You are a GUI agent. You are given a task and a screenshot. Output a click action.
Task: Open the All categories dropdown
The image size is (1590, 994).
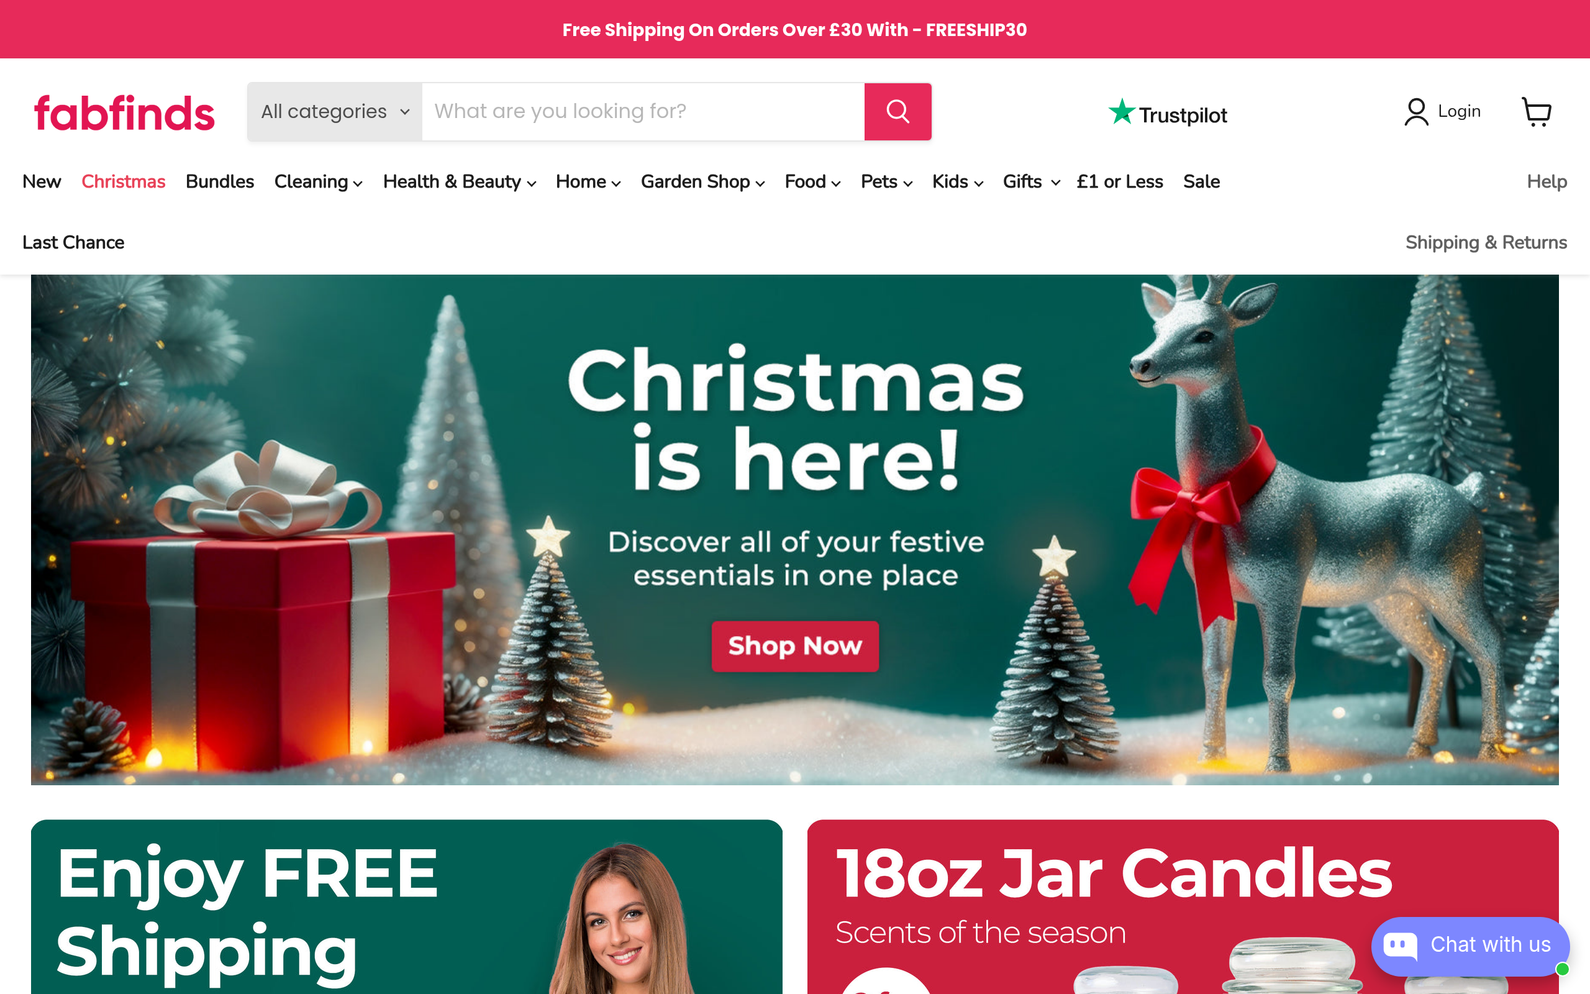(x=335, y=111)
